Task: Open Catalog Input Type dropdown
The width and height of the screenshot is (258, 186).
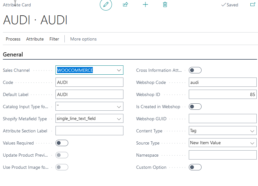Action: click(x=119, y=107)
